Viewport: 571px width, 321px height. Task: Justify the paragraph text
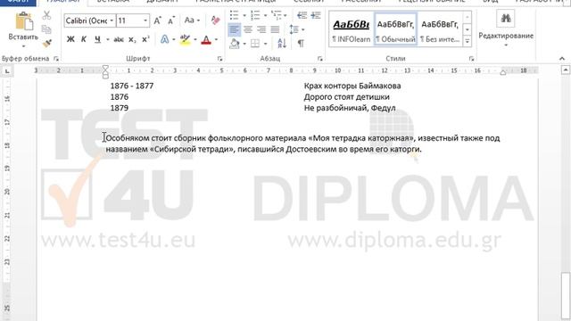276,29
